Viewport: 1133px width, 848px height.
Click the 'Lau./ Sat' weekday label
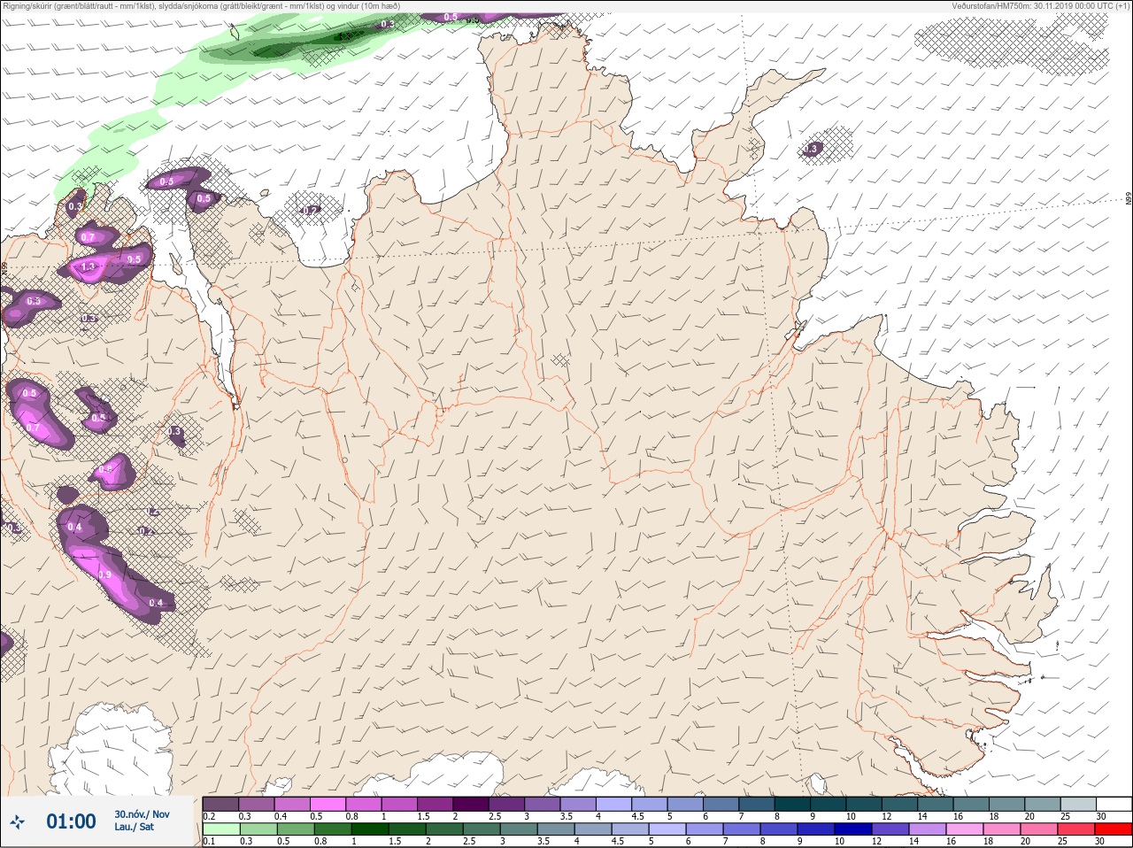point(134,827)
